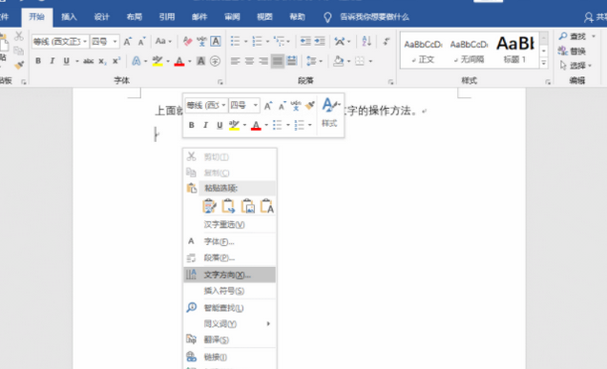607x369 pixels.
Task: Click the Shading paint bucket icon
Action: (x=339, y=61)
